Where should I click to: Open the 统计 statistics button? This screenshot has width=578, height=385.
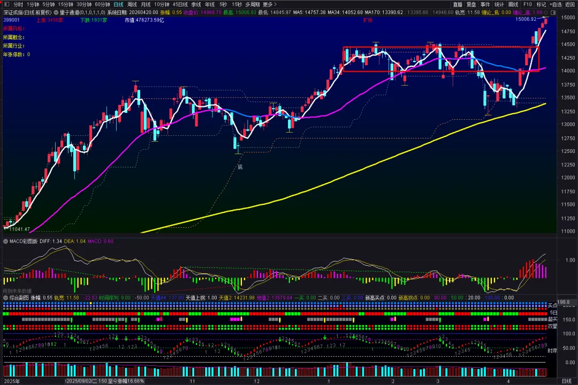tap(499, 4)
